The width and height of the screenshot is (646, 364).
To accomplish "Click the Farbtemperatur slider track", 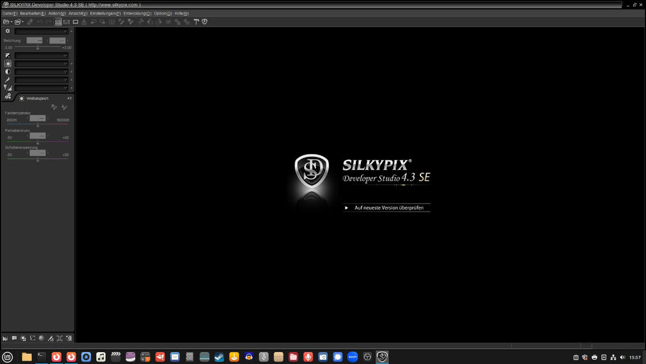I will (x=38, y=124).
